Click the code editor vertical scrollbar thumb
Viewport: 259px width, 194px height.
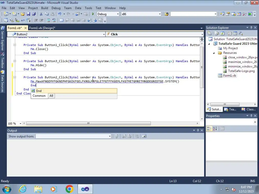[x=202, y=67]
